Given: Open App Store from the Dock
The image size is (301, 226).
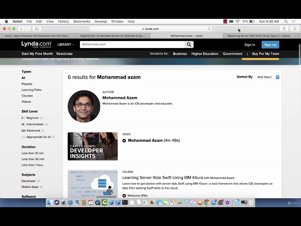Looking at the screenshot, I should click(214, 202).
